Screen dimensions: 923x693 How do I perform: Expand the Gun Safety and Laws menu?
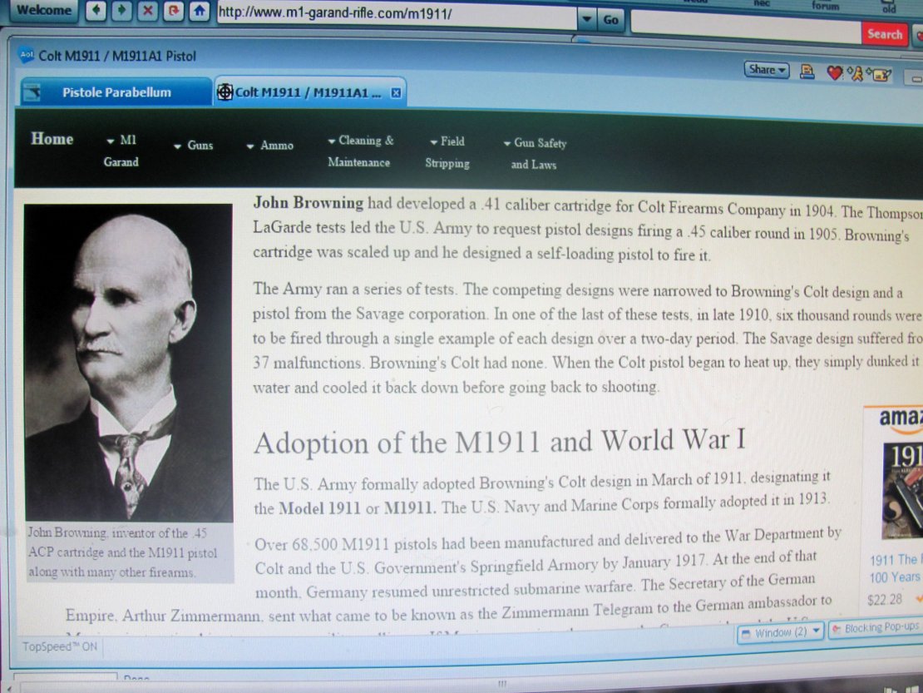[x=535, y=154]
